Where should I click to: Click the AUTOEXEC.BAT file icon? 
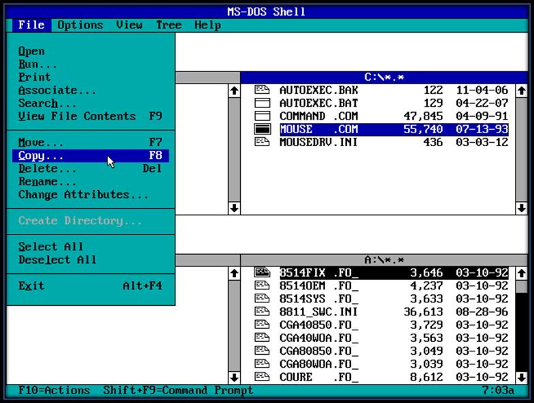tap(262, 103)
